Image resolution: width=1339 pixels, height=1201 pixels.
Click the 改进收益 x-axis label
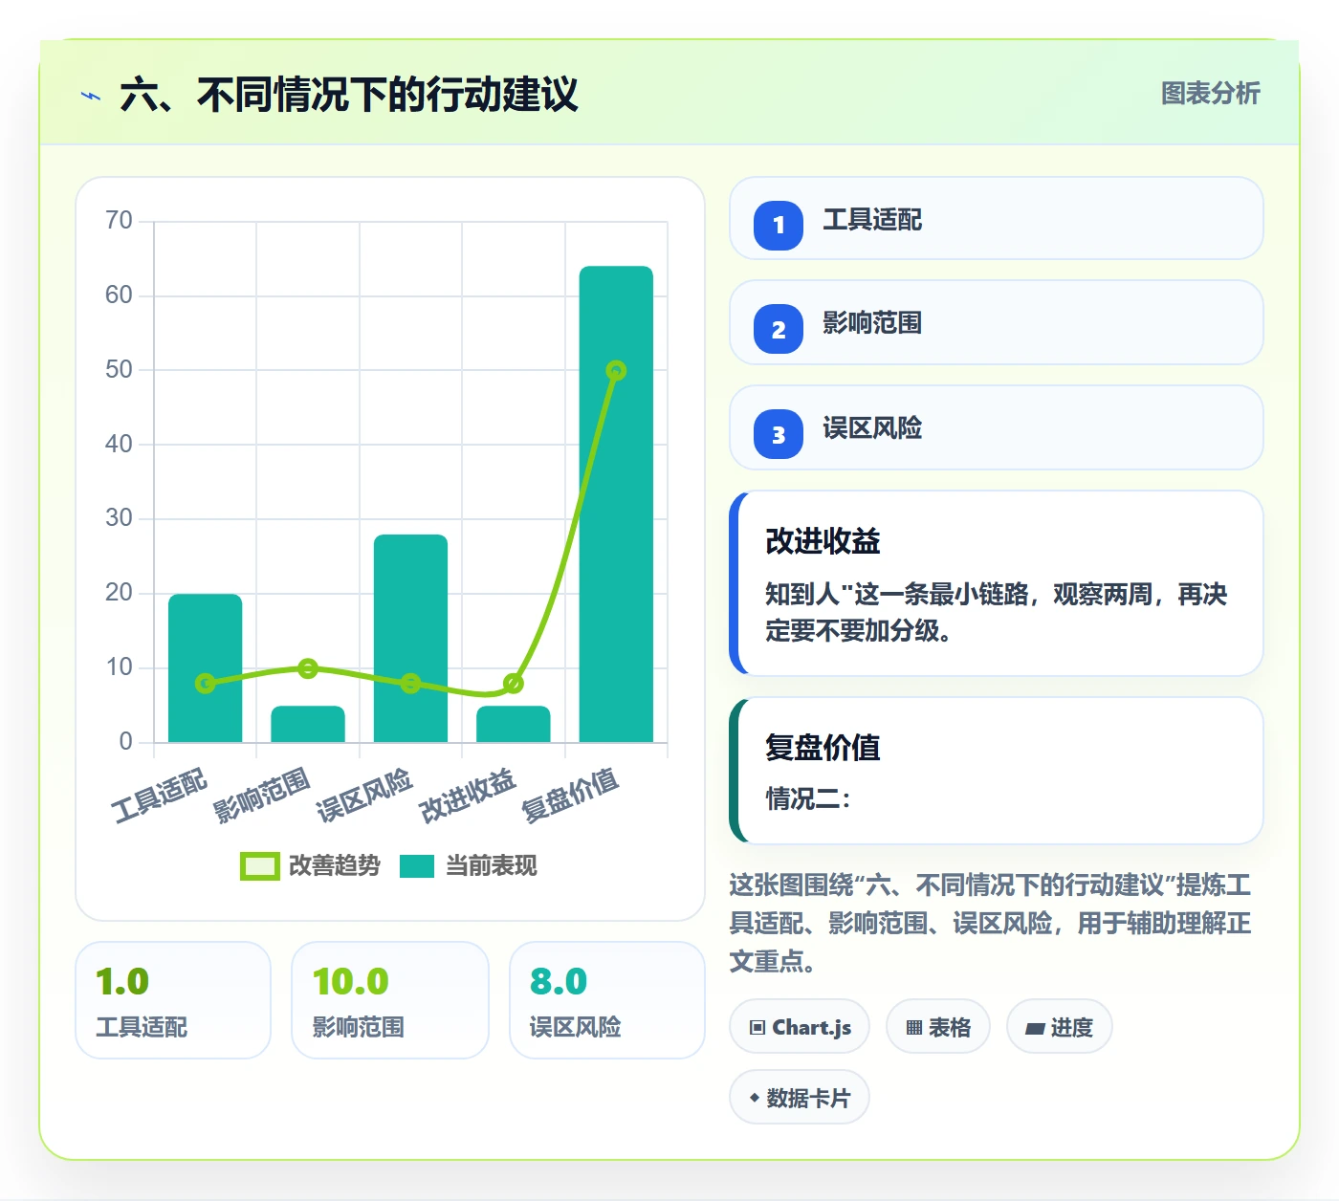(x=468, y=795)
